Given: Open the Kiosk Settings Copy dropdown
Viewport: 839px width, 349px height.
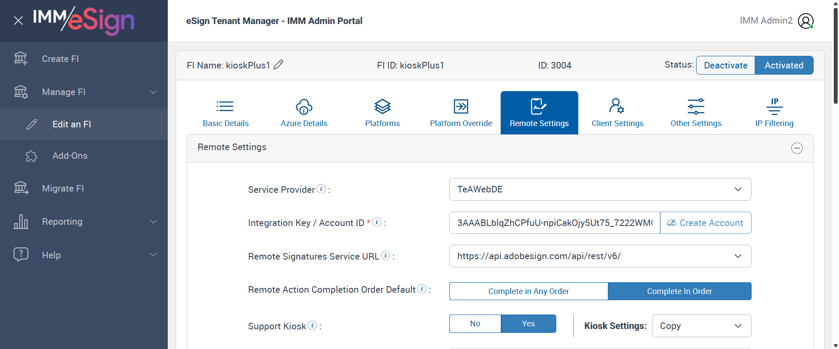Looking at the screenshot, I should pyautogui.click(x=701, y=326).
